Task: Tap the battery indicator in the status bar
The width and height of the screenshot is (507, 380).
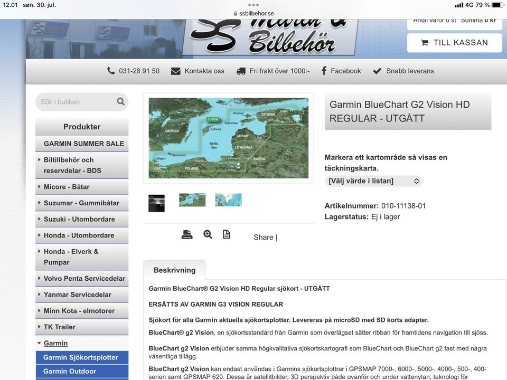Action: (498, 5)
